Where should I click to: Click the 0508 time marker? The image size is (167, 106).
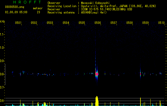coord(130,23)
